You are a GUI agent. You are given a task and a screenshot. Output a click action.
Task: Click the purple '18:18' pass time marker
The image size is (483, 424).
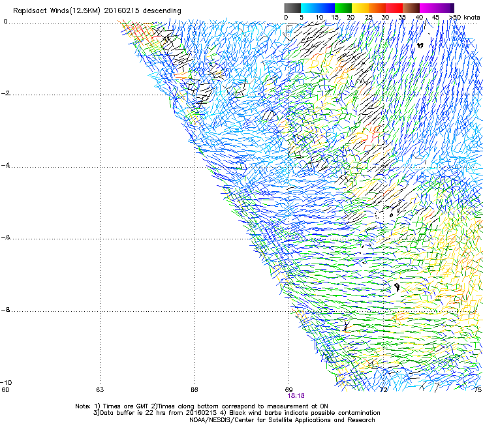point(296,396)
